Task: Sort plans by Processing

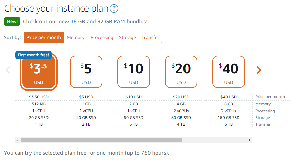Action: pyautogui.click(x=102, y=37)
